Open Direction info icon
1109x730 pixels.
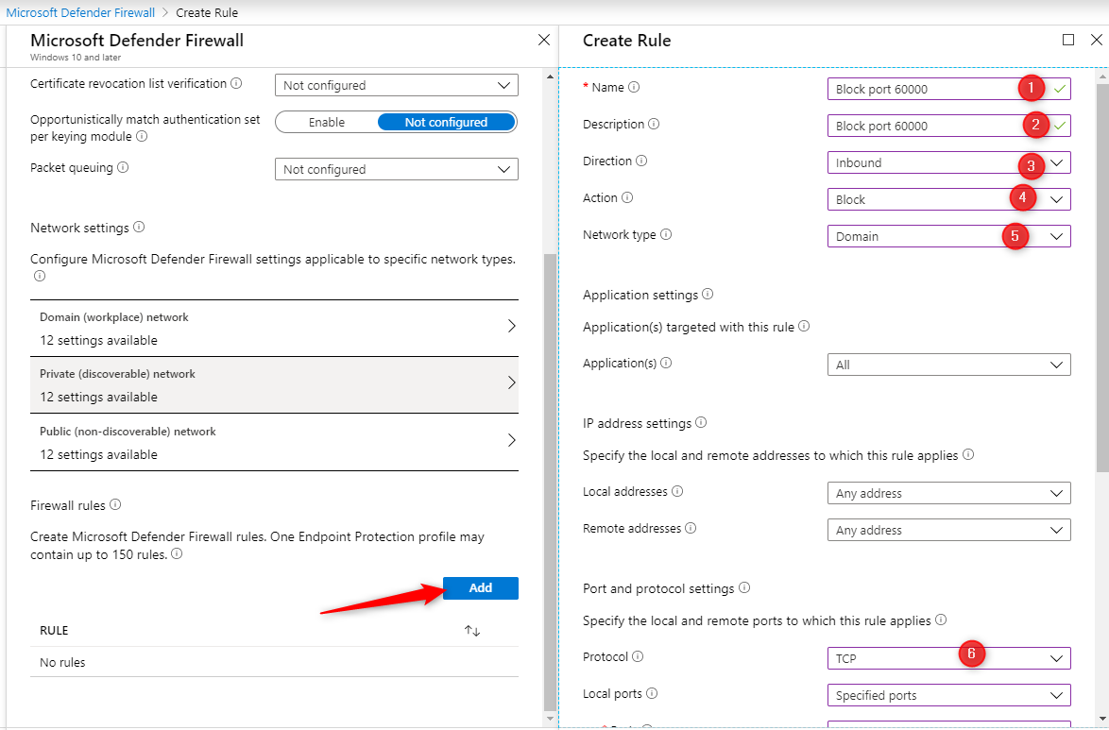(x=640, y=161)
